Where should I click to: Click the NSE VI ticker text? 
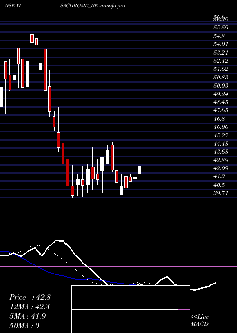tap(14, 6)
